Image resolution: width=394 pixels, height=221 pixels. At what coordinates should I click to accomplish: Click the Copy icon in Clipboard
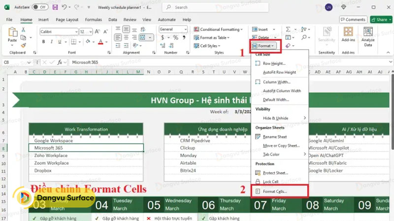click(x=23, y=38)
